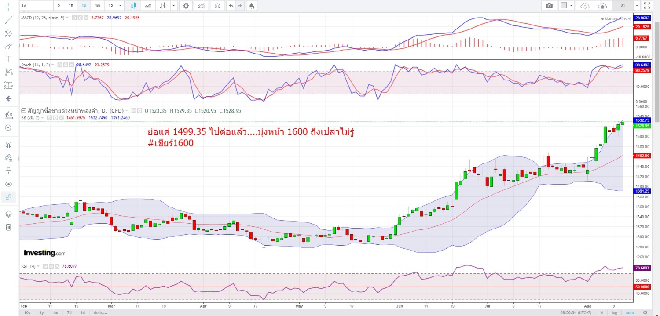Expand the Stoch indicator dropdown arrow

tap(54, 65)
